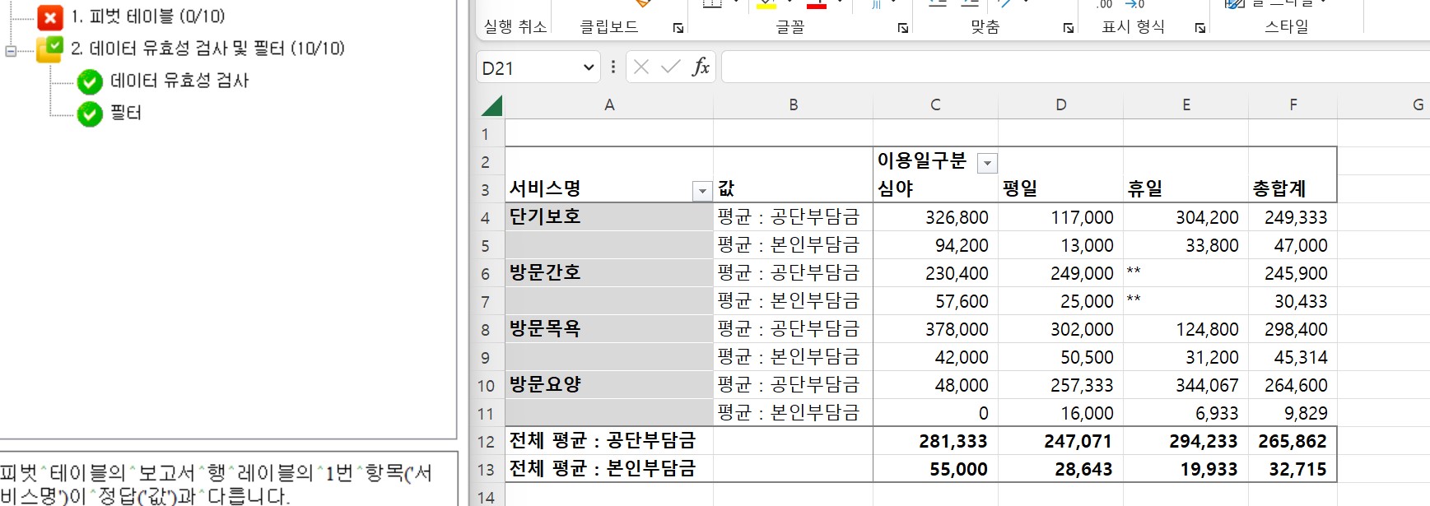Click the confirm entry checkmark in formula bar

pos(671,67)
